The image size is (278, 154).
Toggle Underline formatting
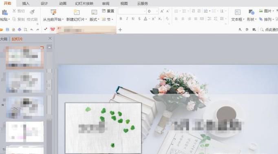tap(133, 19)
